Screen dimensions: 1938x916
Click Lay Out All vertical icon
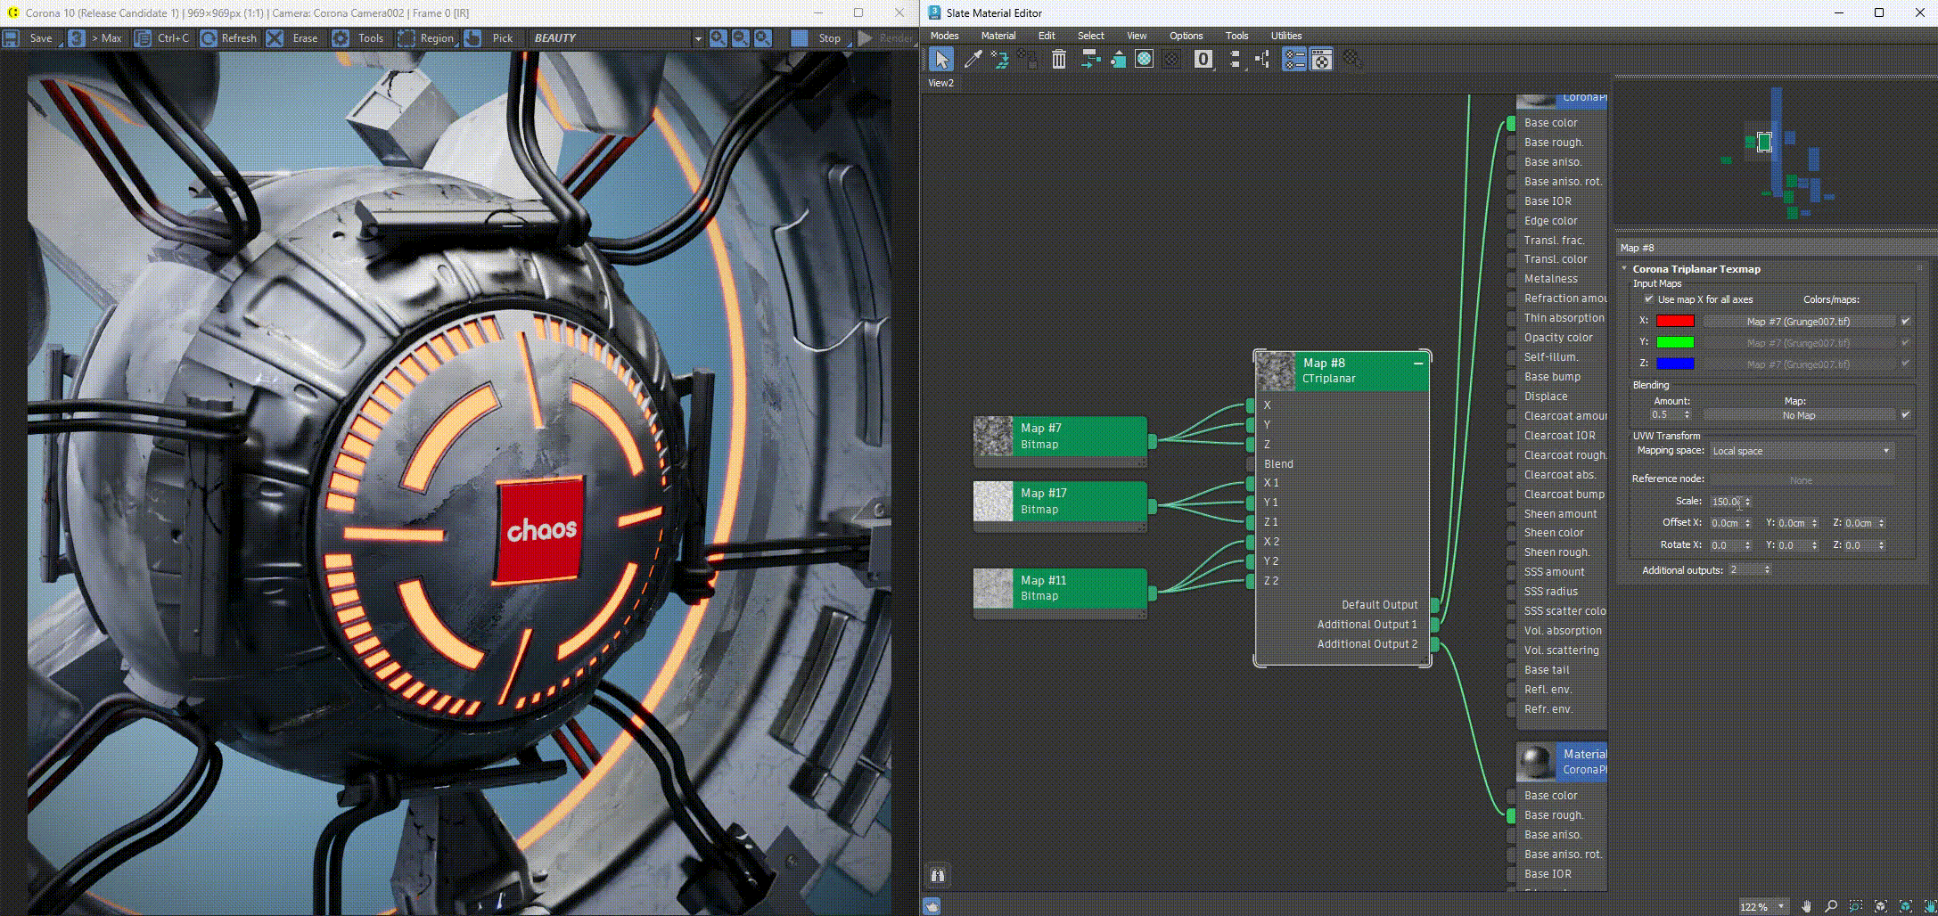tap(1235, 60)
